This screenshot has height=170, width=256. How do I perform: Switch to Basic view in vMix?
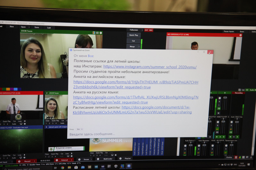(x=242, y=32)
